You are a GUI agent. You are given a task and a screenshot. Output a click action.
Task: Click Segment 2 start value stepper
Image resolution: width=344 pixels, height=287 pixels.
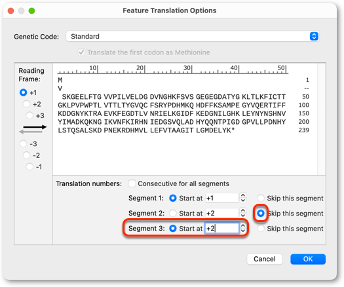point(243,213)
